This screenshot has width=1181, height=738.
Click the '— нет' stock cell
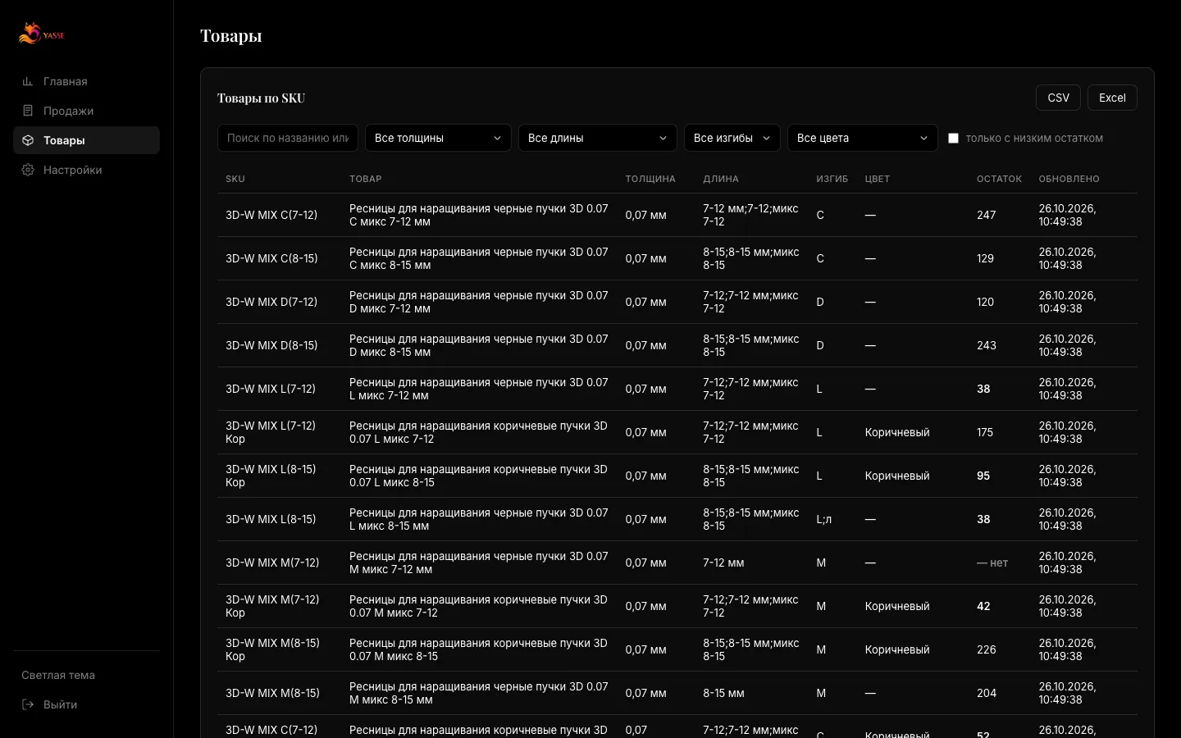(x=992, y=563)
